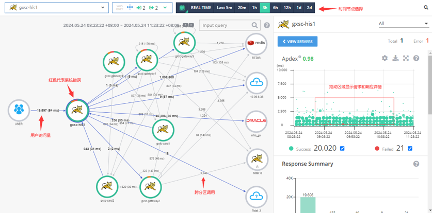Select the unknown cloud node Total: 2
The width and height of the screenshot is (432, 213).
(257, 197)
